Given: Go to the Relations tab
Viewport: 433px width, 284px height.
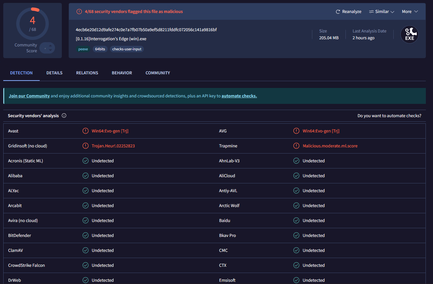Looking at the screenshot, I should (87, 73).
